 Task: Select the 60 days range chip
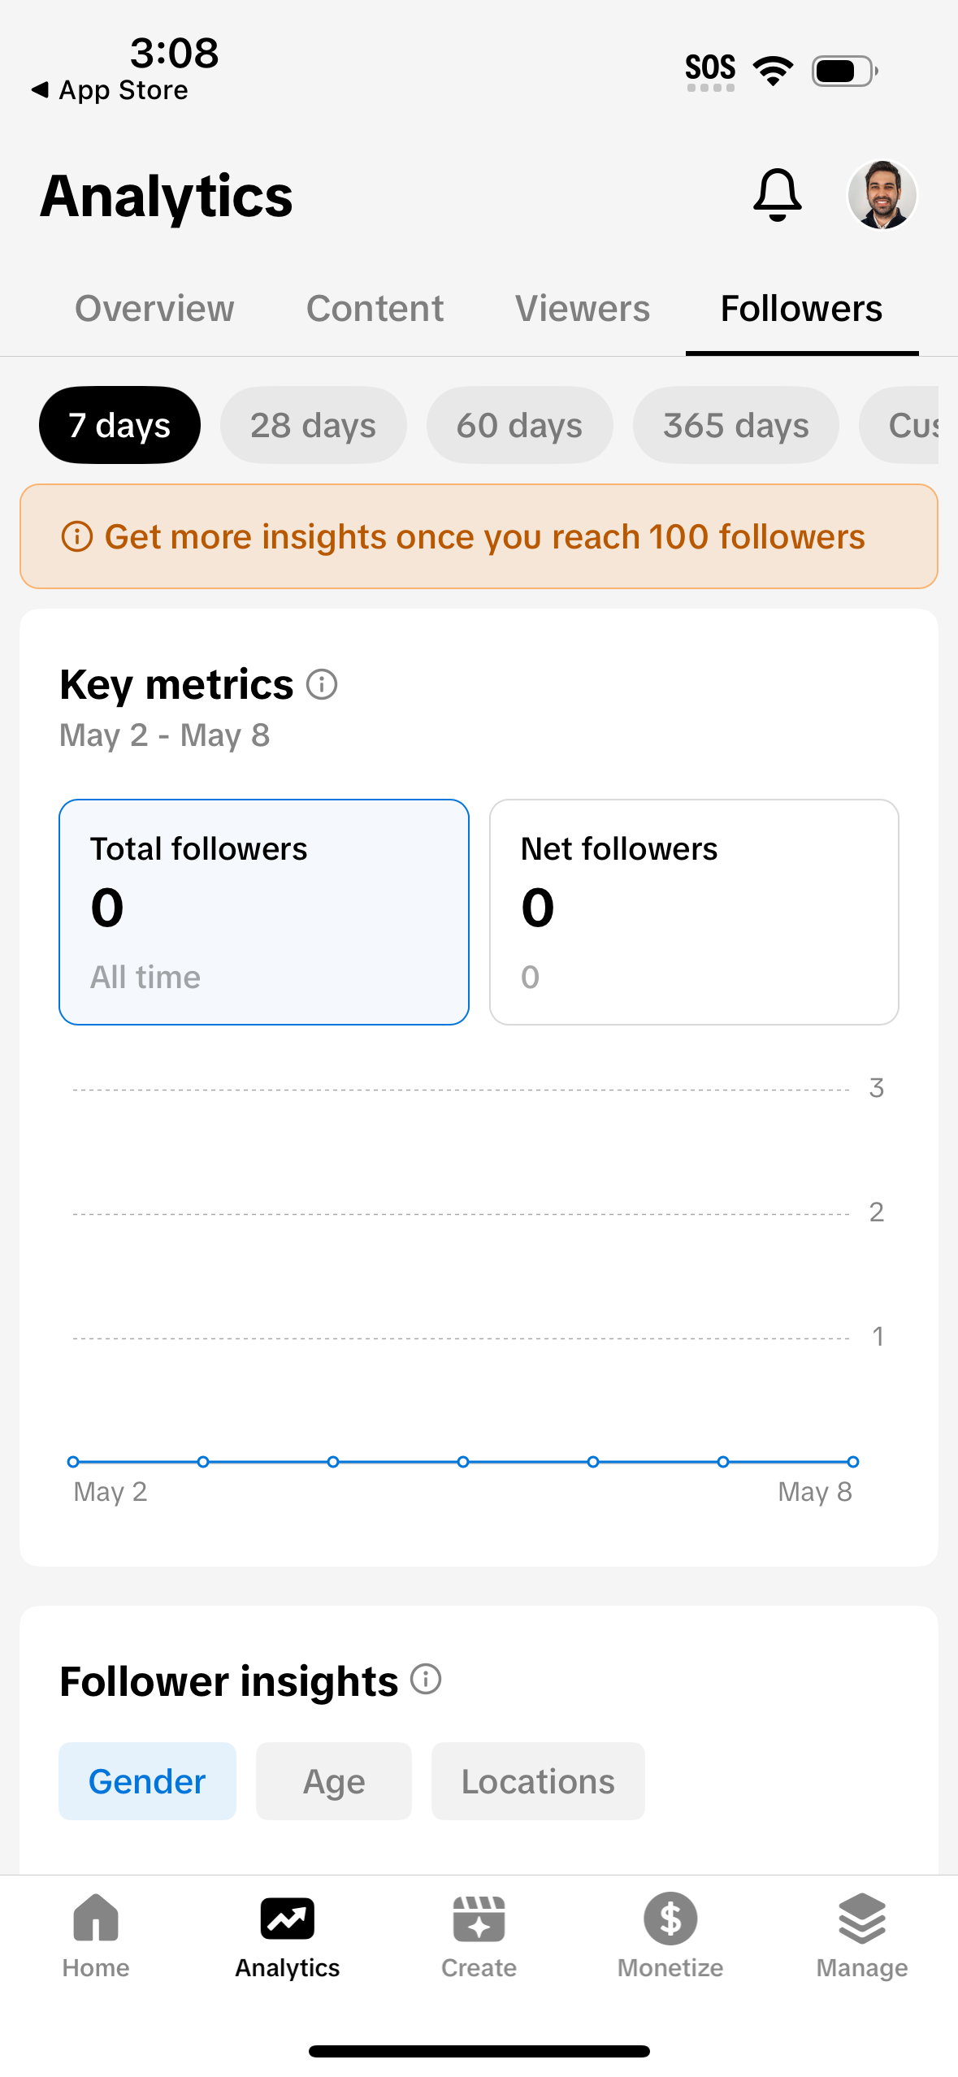click(519, 425)
